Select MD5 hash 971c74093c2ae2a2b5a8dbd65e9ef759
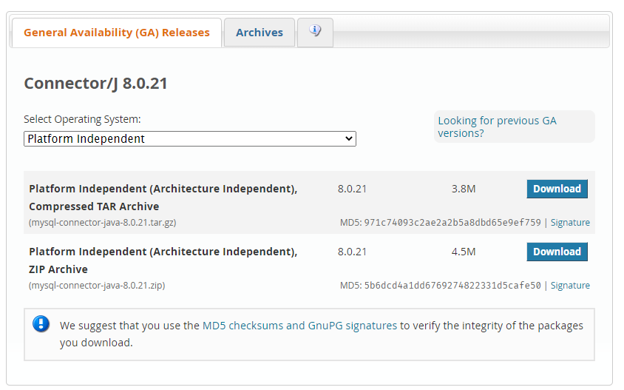This screenshot has height=390, width=624. point(452,223)
